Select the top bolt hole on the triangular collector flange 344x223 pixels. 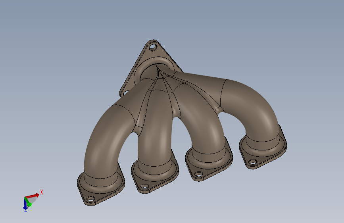tap(153, 47)
